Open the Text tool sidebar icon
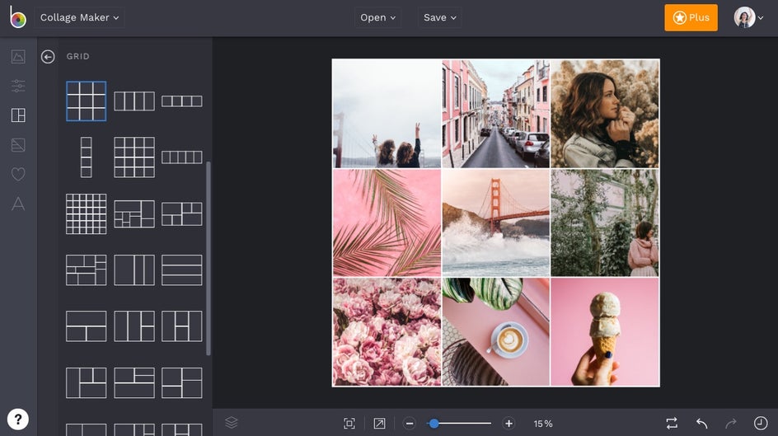The height and width of the screenshot is (436, 778). (x=18, y=204)
